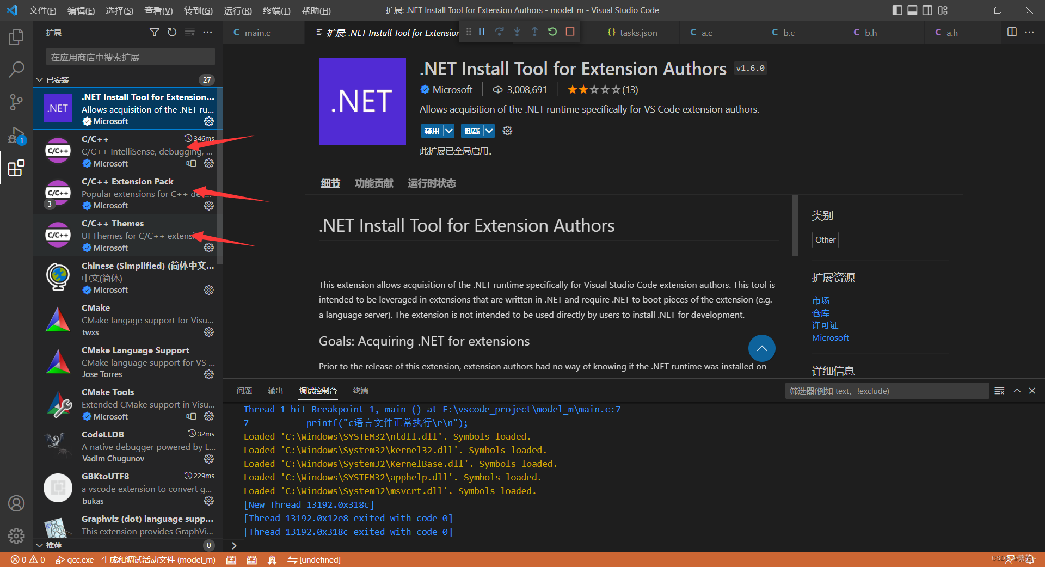Open manage gear for C/C++ extension

[x=209, y=163]
